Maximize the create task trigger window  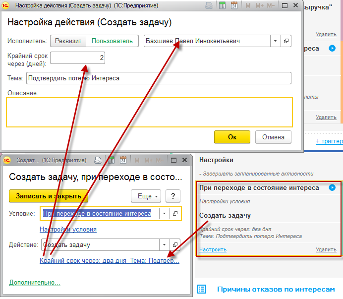coord(173,160)
